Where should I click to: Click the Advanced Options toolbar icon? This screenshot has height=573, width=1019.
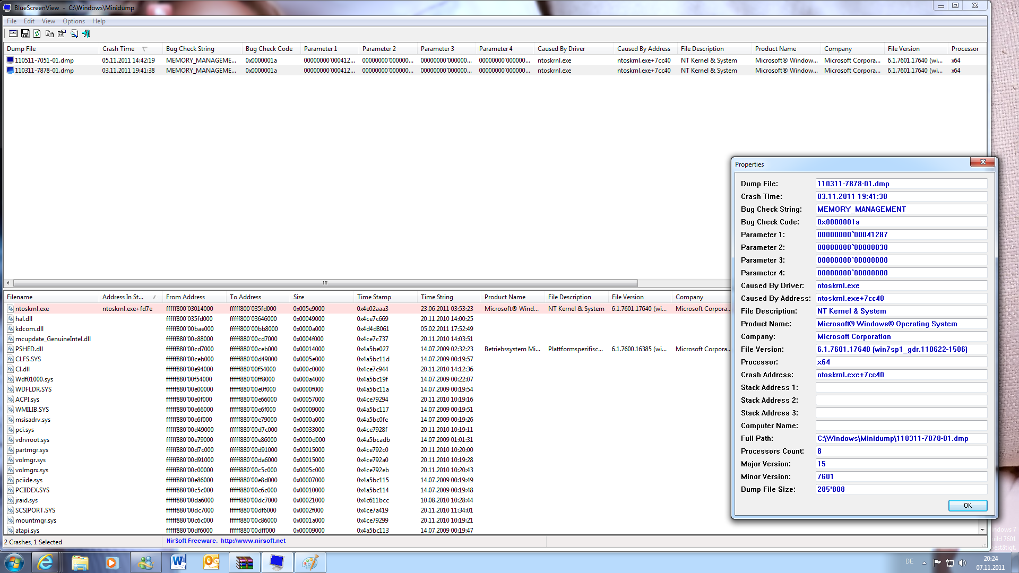(x=13, y=34)
